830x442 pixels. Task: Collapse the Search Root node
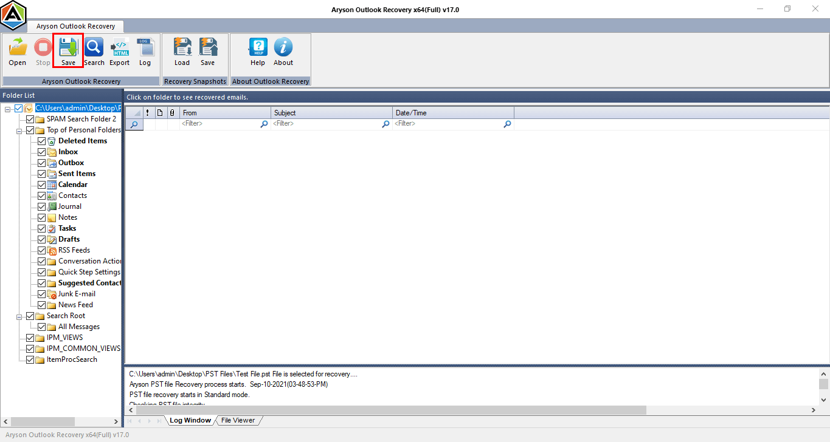point(19,316)
